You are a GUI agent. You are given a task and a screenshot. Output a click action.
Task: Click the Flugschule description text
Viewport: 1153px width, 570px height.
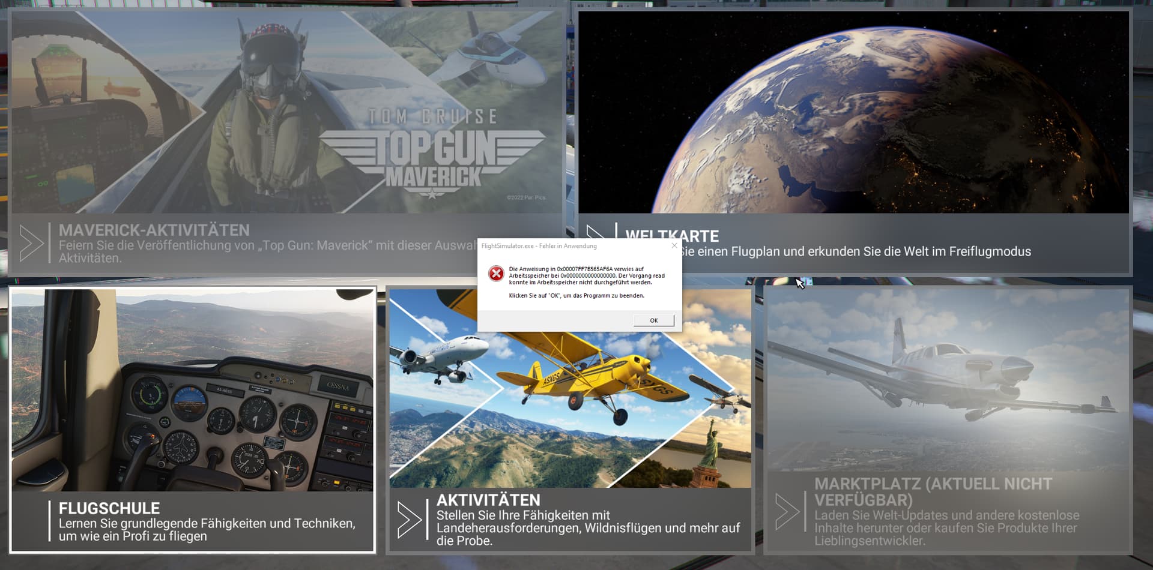[207, 530]
